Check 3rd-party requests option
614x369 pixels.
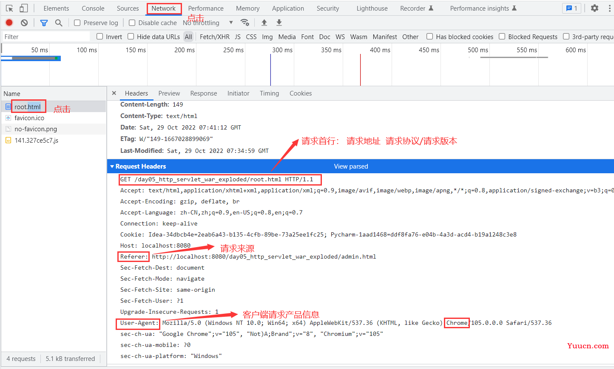tap(566, 37)
